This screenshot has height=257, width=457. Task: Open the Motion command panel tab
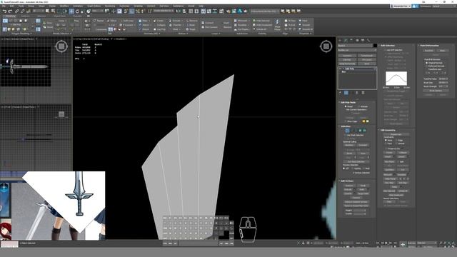click(357, 40)
